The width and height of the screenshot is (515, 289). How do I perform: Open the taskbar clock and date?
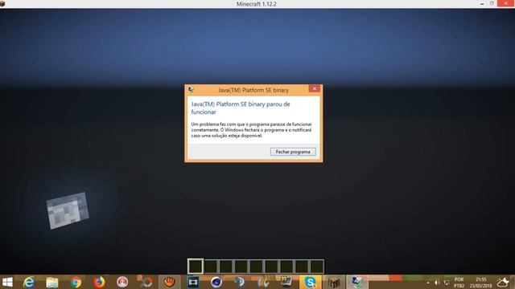click(481, 283)
